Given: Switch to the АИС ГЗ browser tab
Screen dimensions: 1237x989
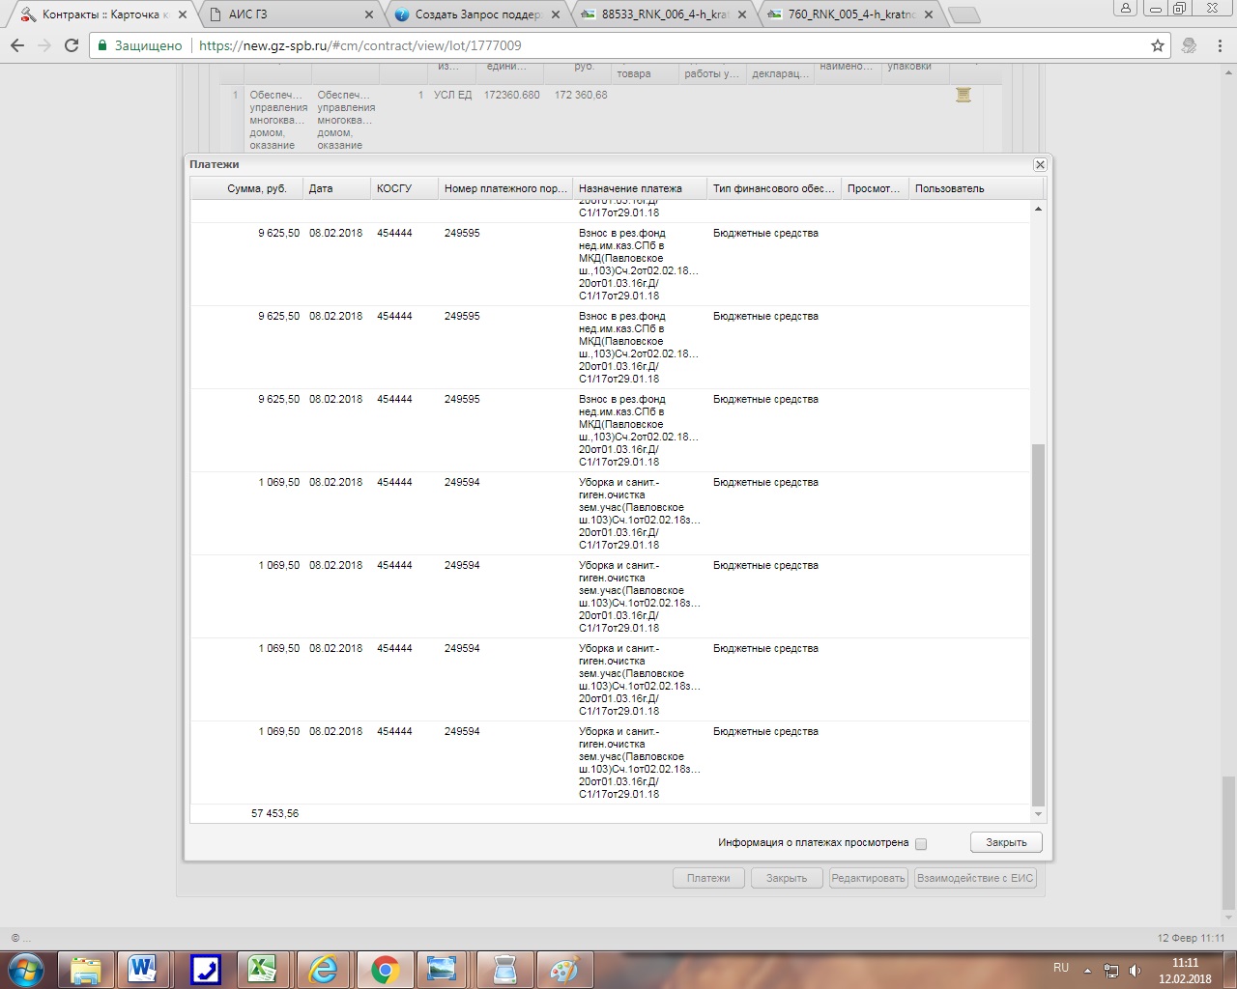Looking at the screenshot, I should pyautogui.click(x=291, y=14).
